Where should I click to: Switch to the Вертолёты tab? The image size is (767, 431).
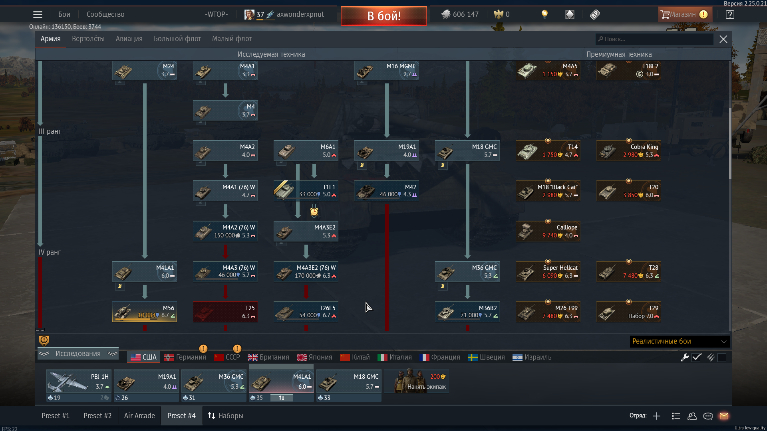pos(88,39)
